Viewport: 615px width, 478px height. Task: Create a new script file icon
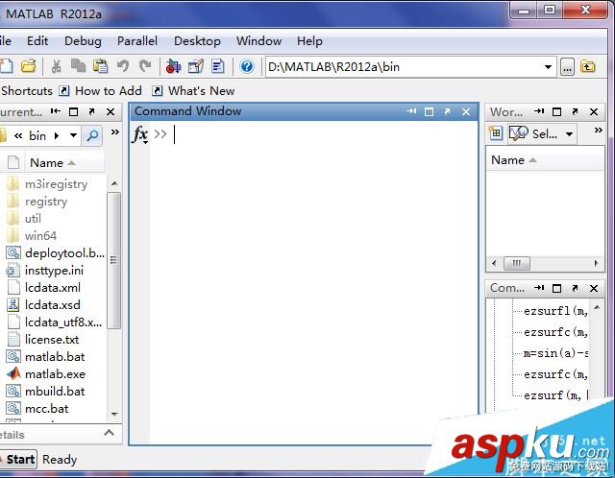click(7, 66)
